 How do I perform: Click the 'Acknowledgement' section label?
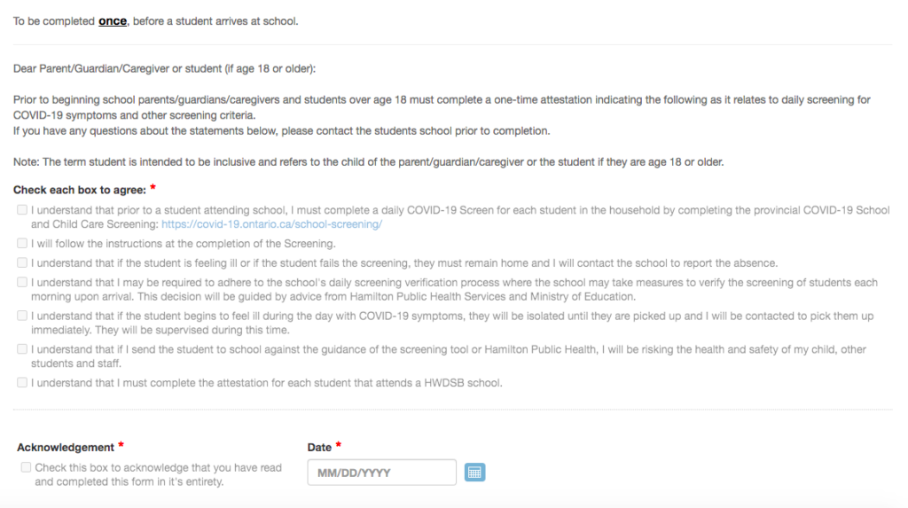pos(66,448)
